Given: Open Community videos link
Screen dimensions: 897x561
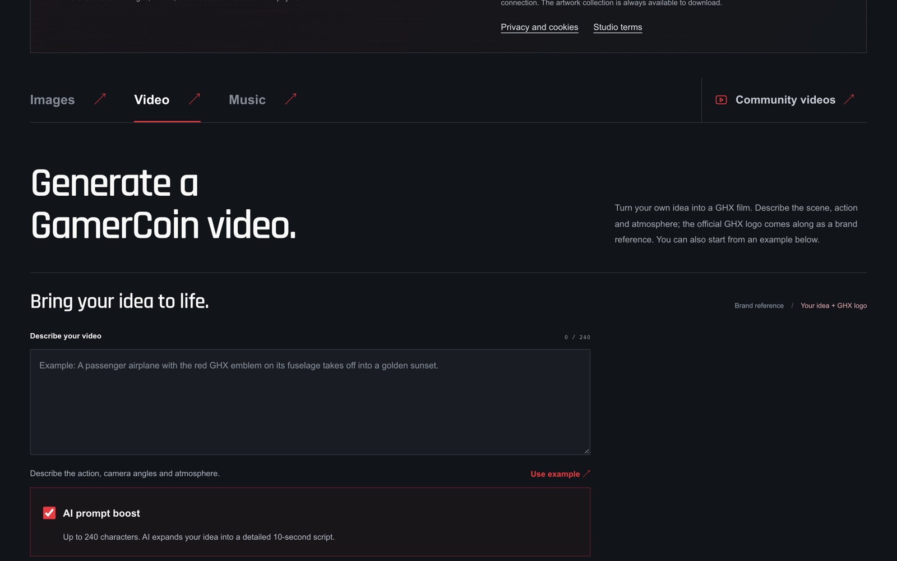Looking at the screenshot, I should click(x=785, y=100).
